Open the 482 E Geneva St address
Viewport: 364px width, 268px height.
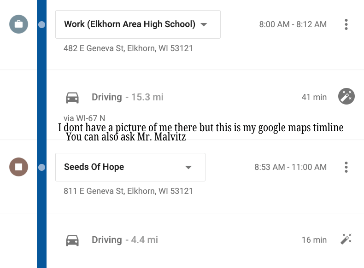[128, 48]
